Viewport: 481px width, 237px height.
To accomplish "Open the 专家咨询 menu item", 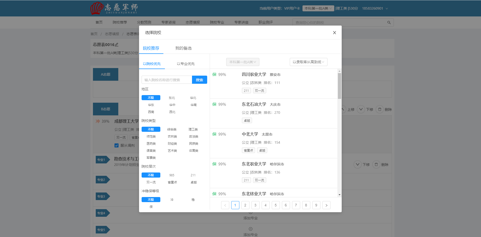I will click(x=168, y=22).
